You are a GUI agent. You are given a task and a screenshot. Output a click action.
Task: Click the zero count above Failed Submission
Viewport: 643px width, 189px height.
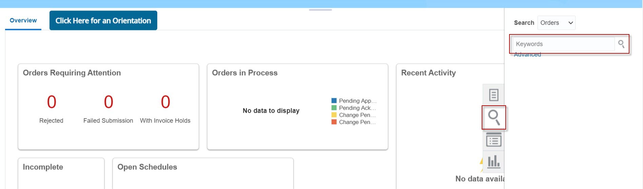(108, 102)
